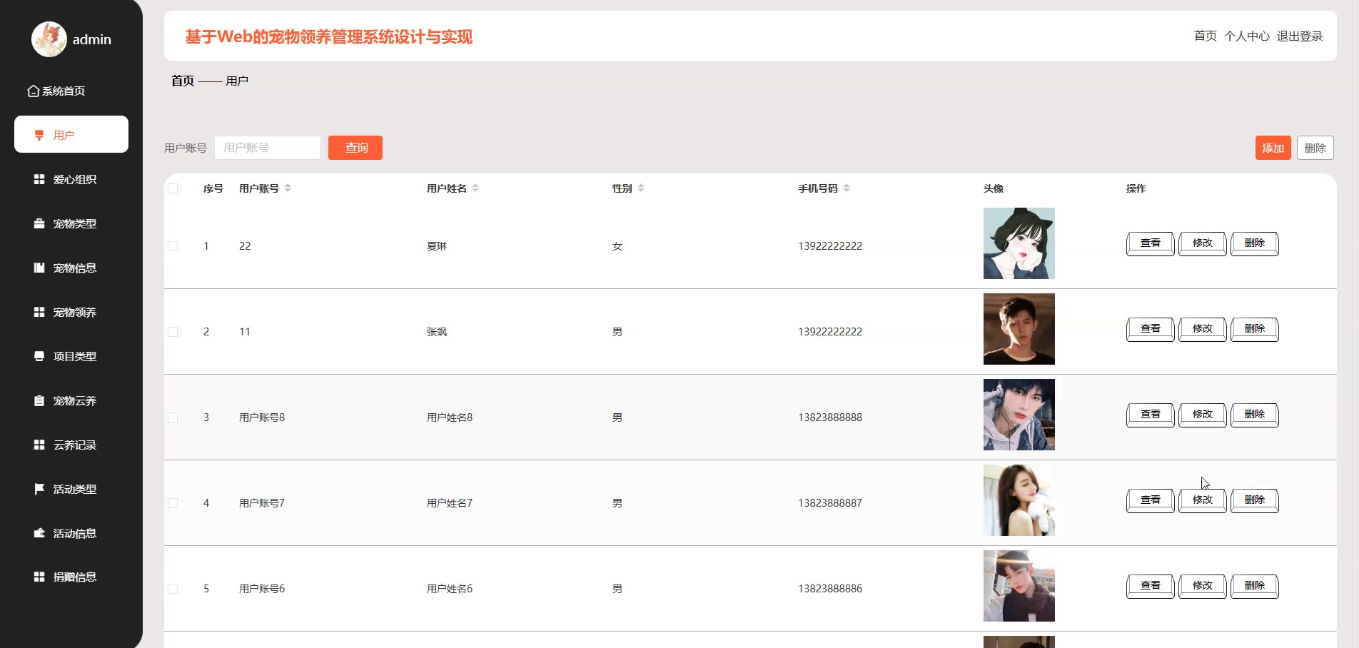Click the clipboard icon beside 宠物云养

click(x=39, y=400)
